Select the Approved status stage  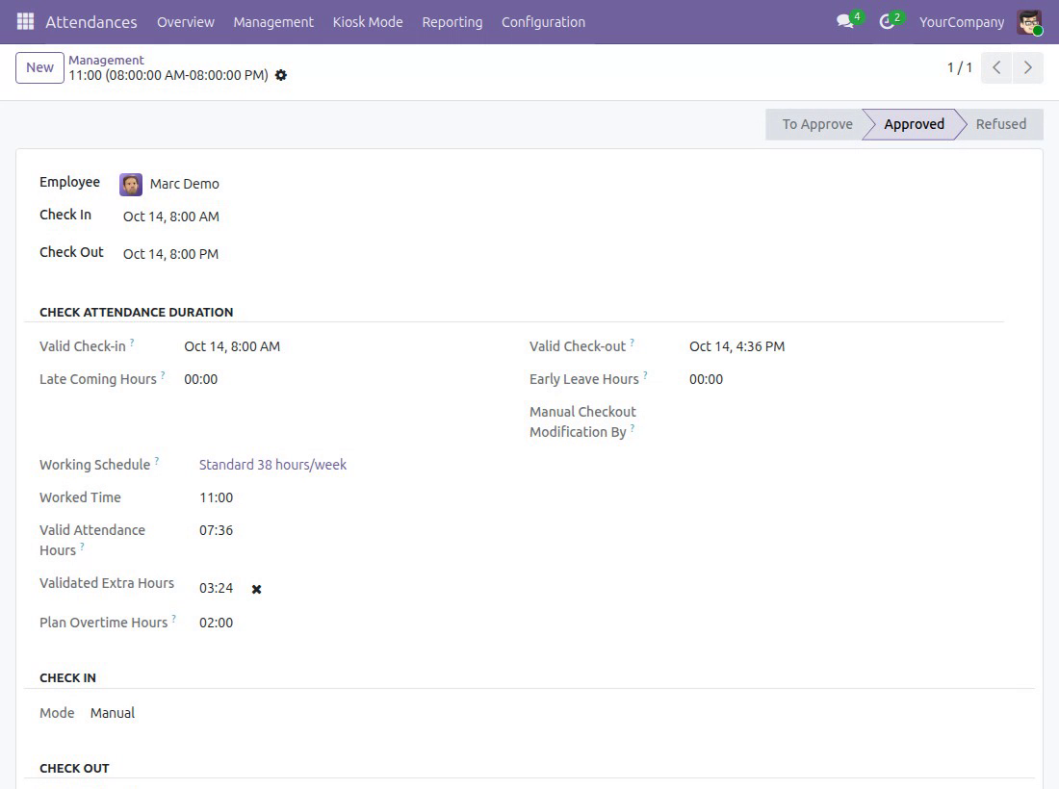(x=914, y=124)
